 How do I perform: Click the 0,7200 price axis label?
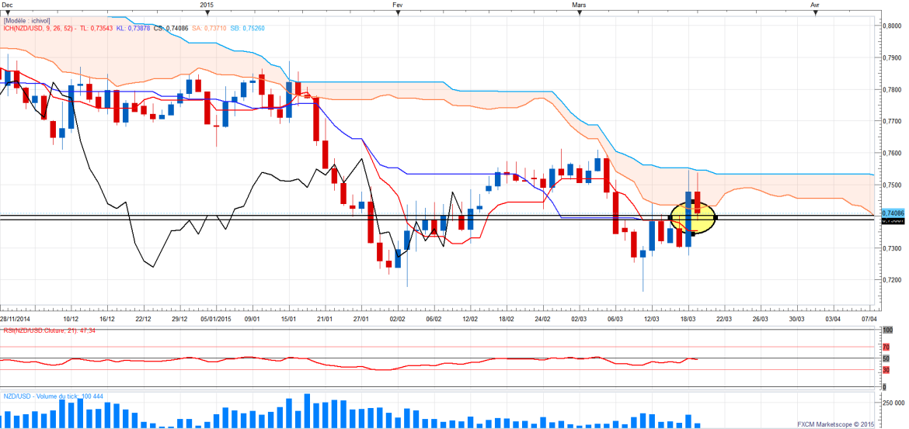(892, 280)
